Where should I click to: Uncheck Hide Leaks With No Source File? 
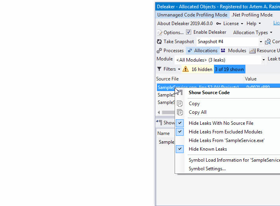click(180, 123)
